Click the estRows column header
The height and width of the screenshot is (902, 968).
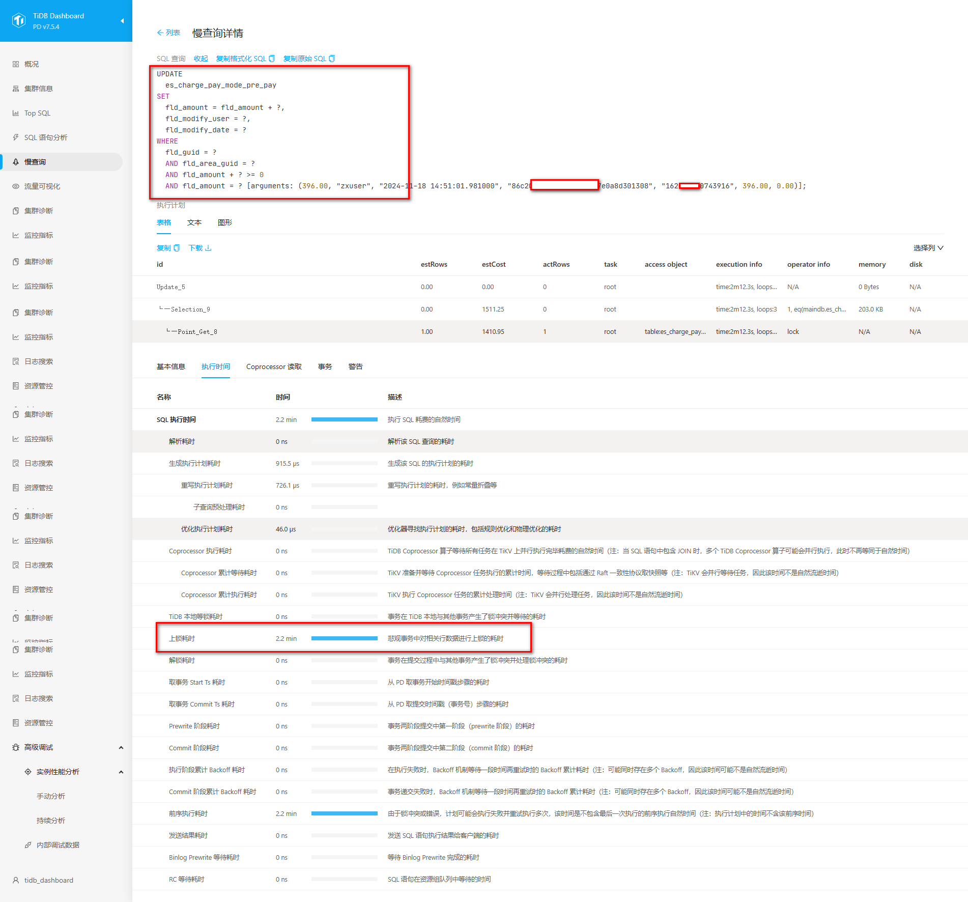pyautogui.click(x=434, y=264)
